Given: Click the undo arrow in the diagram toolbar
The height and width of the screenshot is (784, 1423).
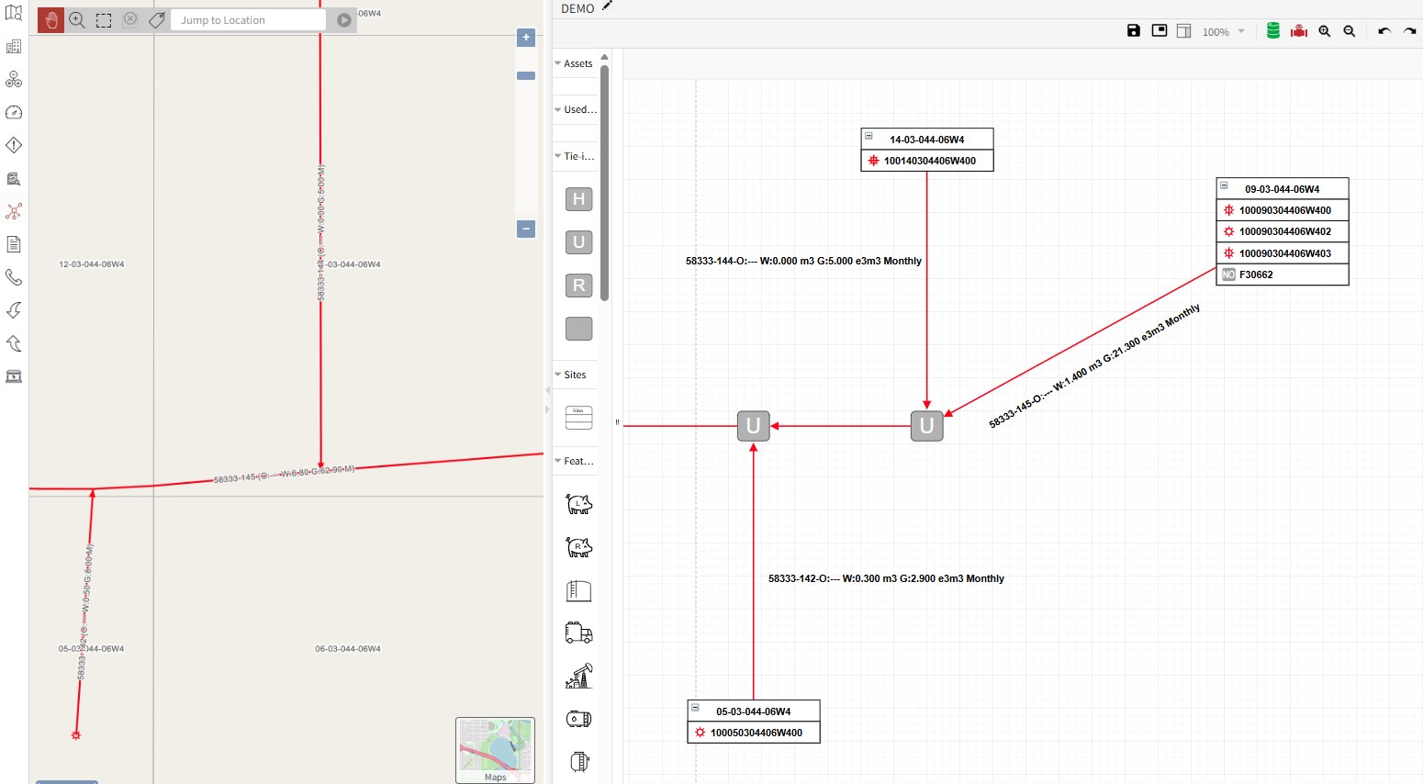Looking at the screenshot, I should coord(1384,30).
